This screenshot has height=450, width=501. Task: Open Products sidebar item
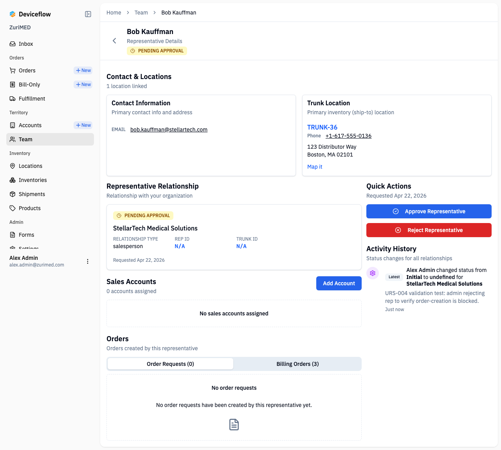point(50,208)
